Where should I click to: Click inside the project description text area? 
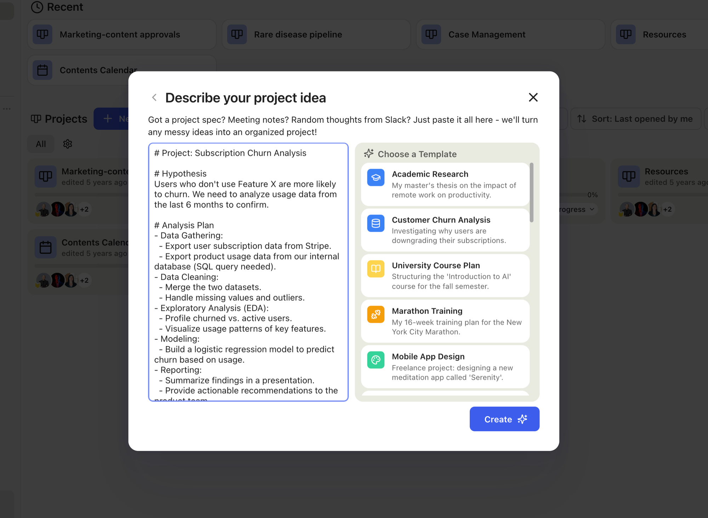[x=248, y=272]
